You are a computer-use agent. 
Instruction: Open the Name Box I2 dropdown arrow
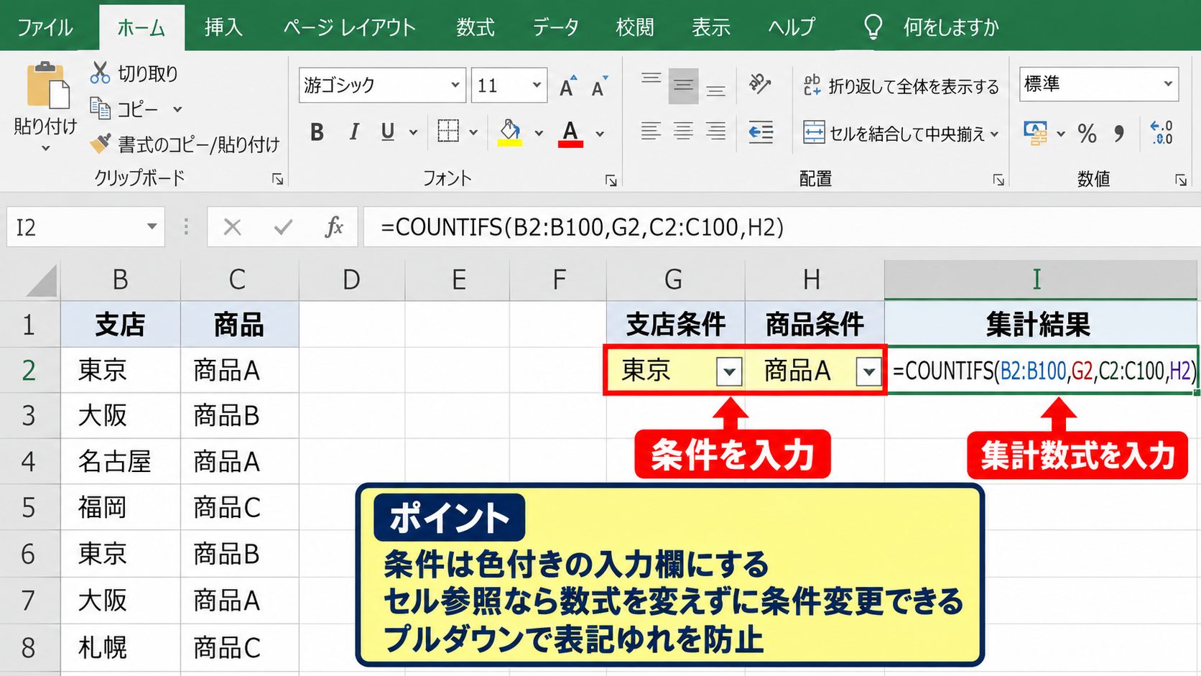click(x=152, y=227)
